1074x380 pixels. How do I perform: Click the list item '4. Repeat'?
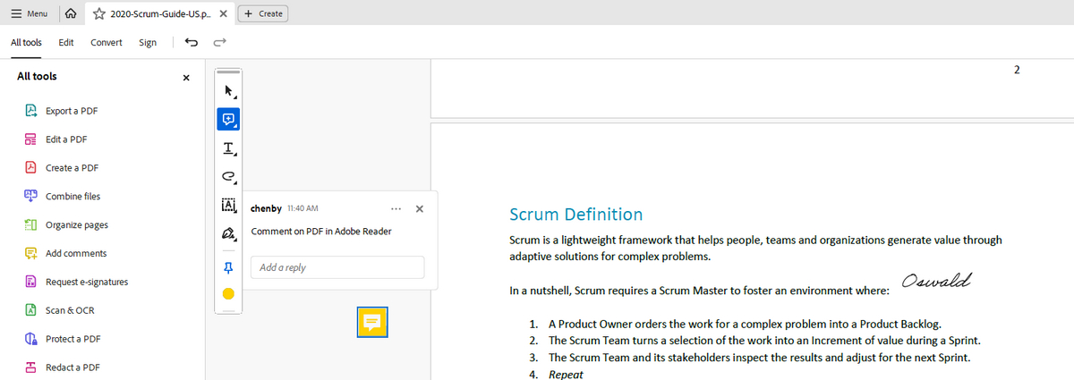[556, 375]
